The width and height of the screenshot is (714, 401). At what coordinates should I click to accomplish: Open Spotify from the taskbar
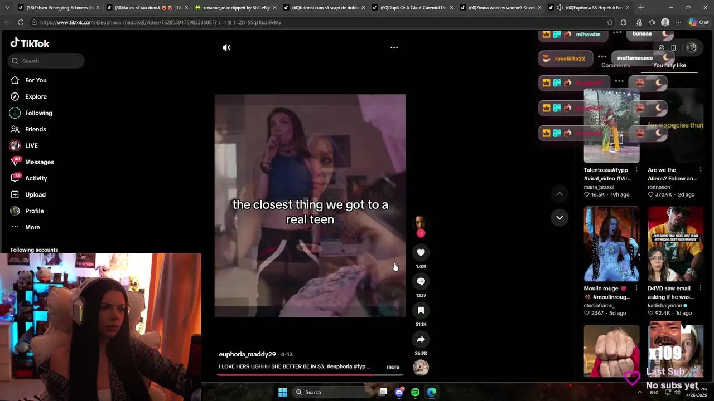tap(415, 392)
